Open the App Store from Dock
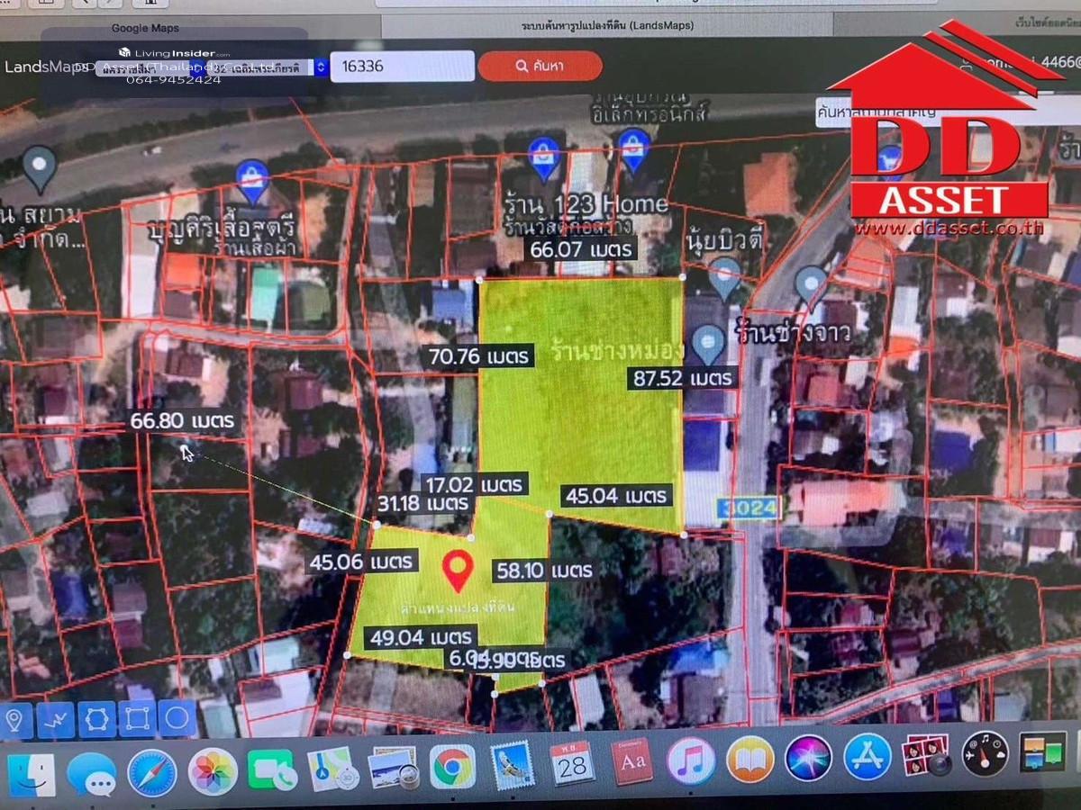Image resolution: width=1081 pixels, height=810 pixels. click(x=868, y=757)
